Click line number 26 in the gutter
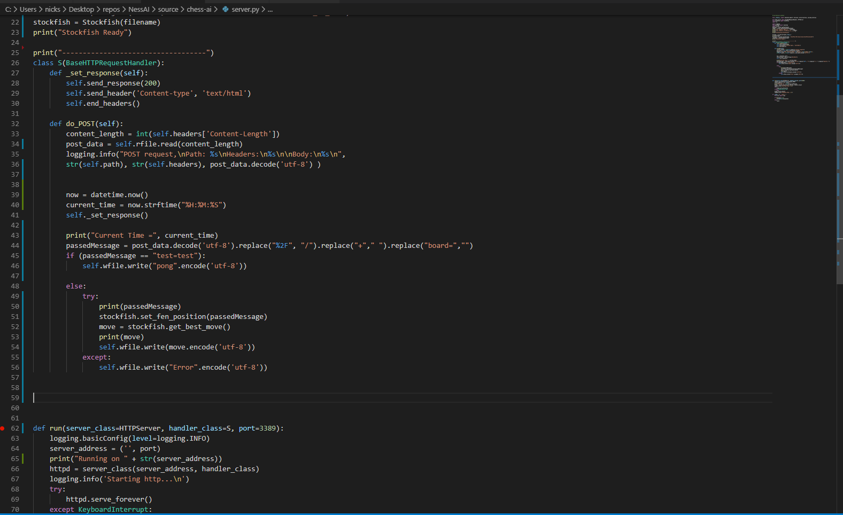Screen dimensions: 843x515 tap(15, 63)
